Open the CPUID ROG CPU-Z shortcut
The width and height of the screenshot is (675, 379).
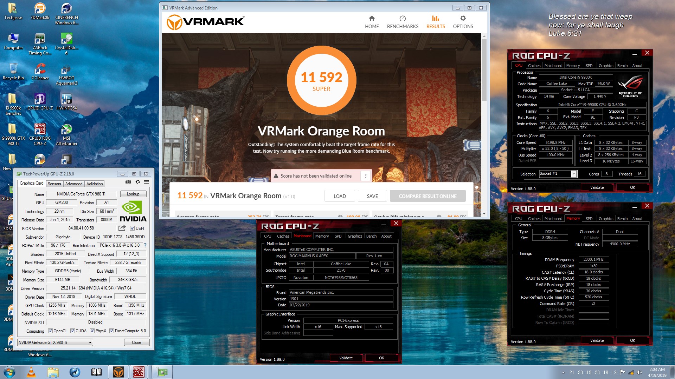40,135
